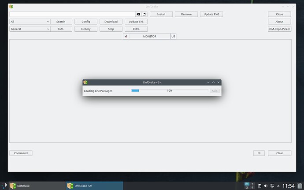Image resolution: width=304 pixels, height=190 pixels.
Task: Click the MONITOR button
Action: click(149, 36)
